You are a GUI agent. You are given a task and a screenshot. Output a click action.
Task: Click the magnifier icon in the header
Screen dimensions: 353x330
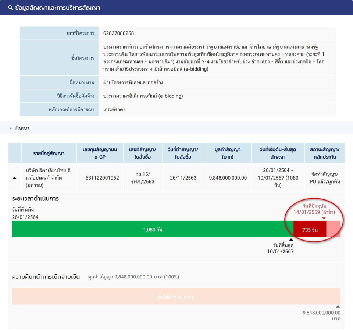pos(10,8)
